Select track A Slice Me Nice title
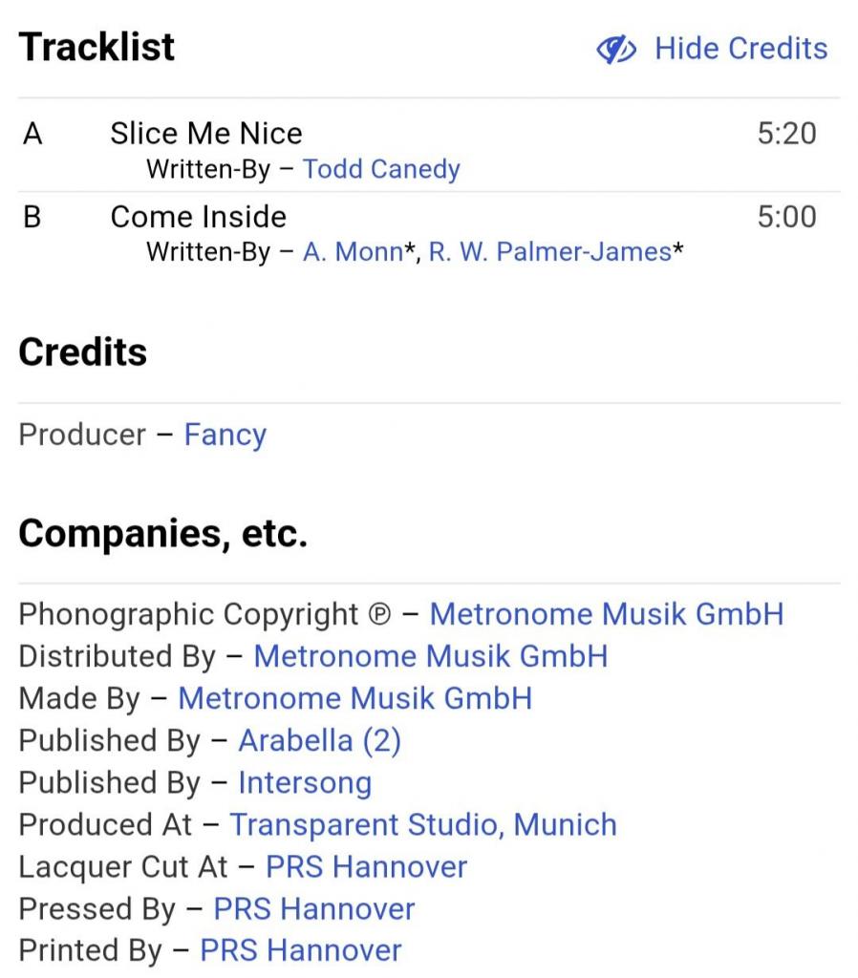 coord(205,133)
